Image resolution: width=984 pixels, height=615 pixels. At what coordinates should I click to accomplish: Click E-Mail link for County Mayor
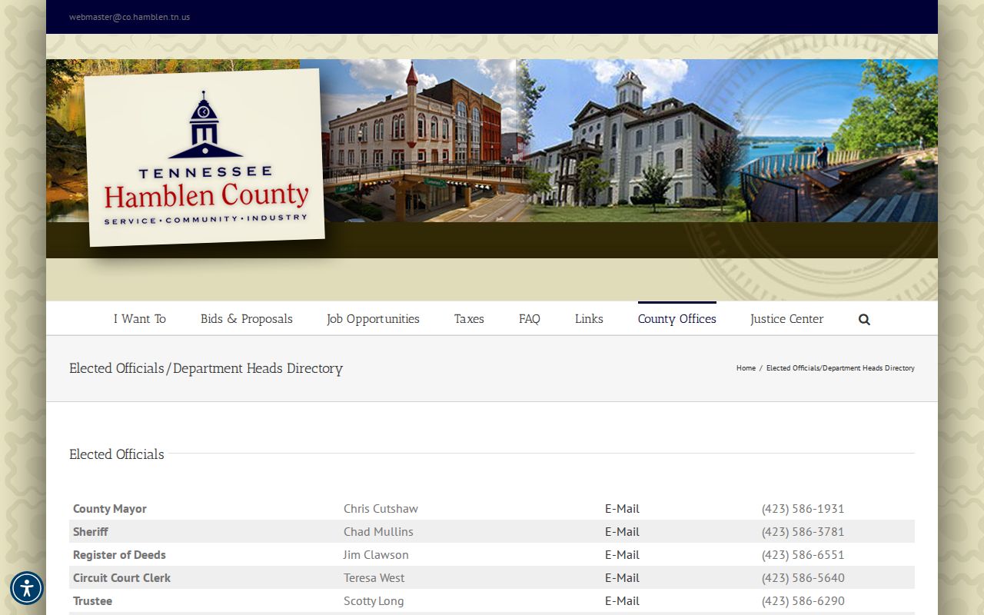click(622, 508)
